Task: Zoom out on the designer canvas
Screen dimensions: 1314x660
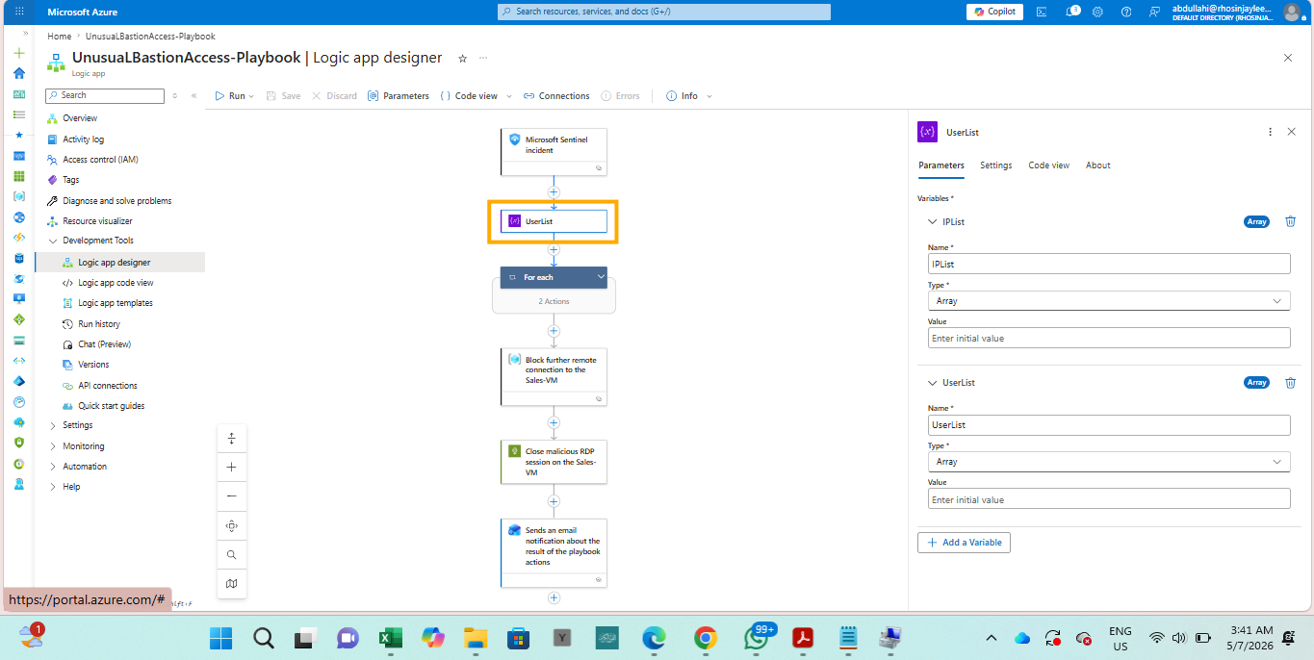Action: coord(232,496)
